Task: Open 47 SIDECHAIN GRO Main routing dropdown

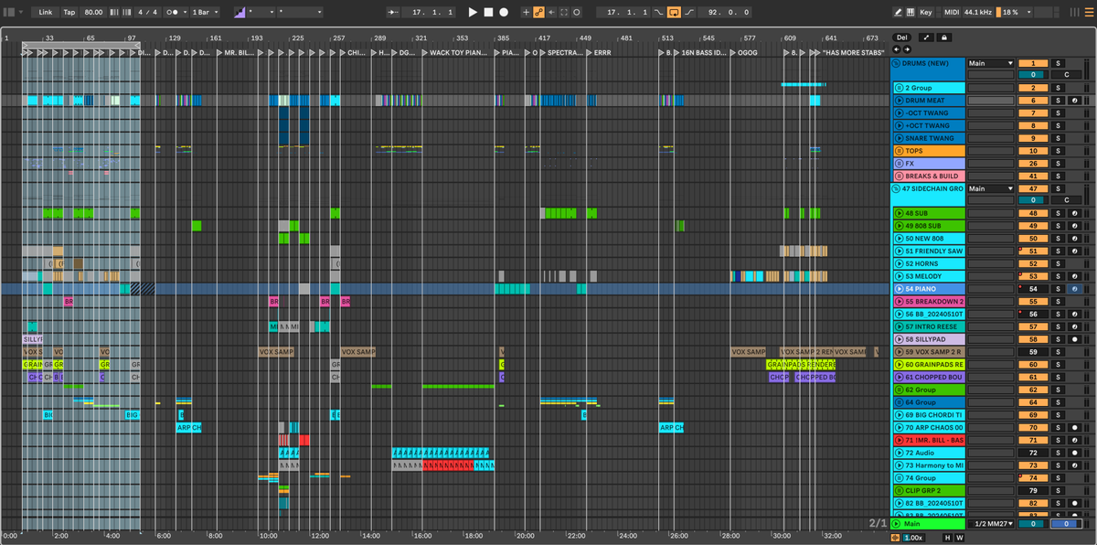Action: (x=991, y=188)
